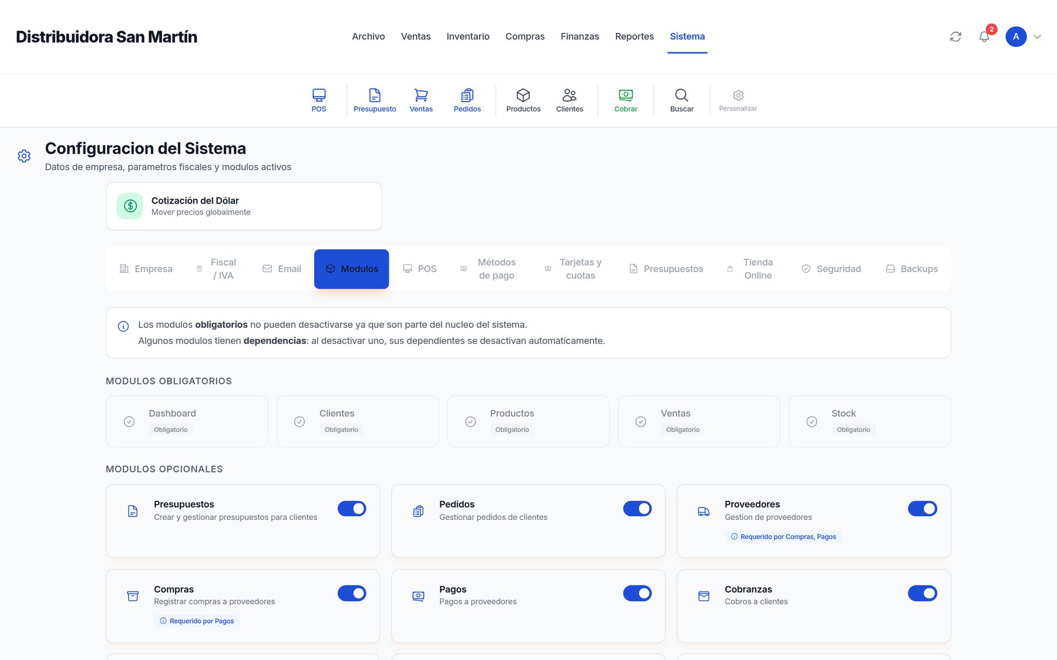Click the Clientes obligatorio module card
Screen dimensions: 1057x660
(358, 421)
